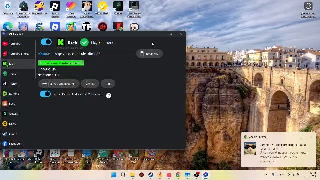Open the Likee heart desktop shortcut
This screenshot has height=180, width=320.
point(71,9)
